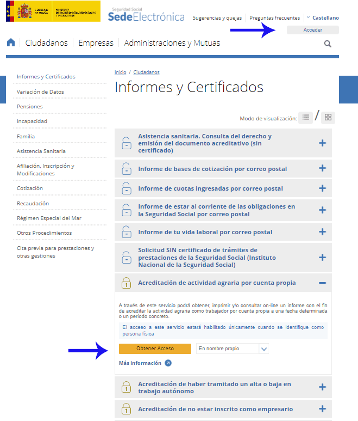Switch to grid view mode icon
The height and width of the screenshot is (421, 358).
click(328, 117)
